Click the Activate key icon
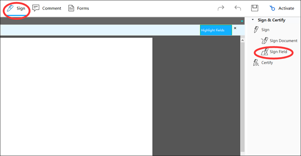Image resolution: width=301 pixels, height=156 pixels. pos(272,8)
